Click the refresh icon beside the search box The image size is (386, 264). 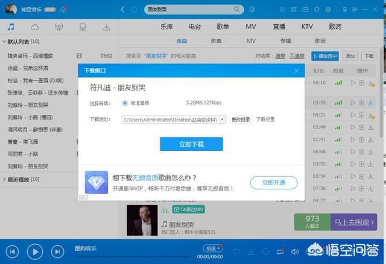pyautogui.click(x=134, y=10)
